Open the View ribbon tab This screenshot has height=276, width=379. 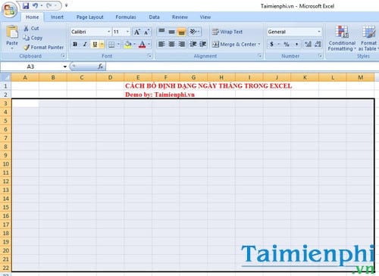pos(205,17)
